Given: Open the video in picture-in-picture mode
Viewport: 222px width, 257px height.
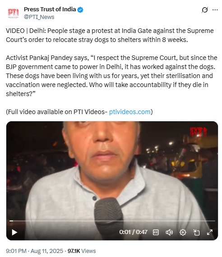Looking at the screenshot, I should 196,232.
